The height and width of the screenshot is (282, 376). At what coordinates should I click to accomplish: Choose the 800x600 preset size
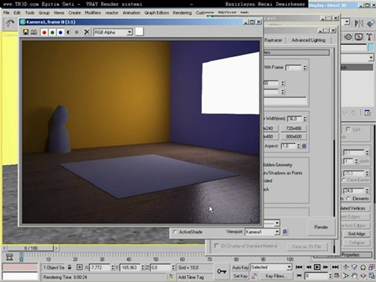[293, 136]
